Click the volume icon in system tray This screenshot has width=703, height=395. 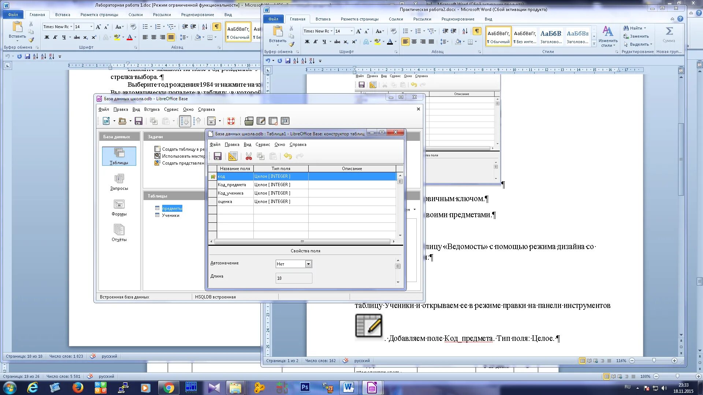pyautogui.click(x=664, y=388)
